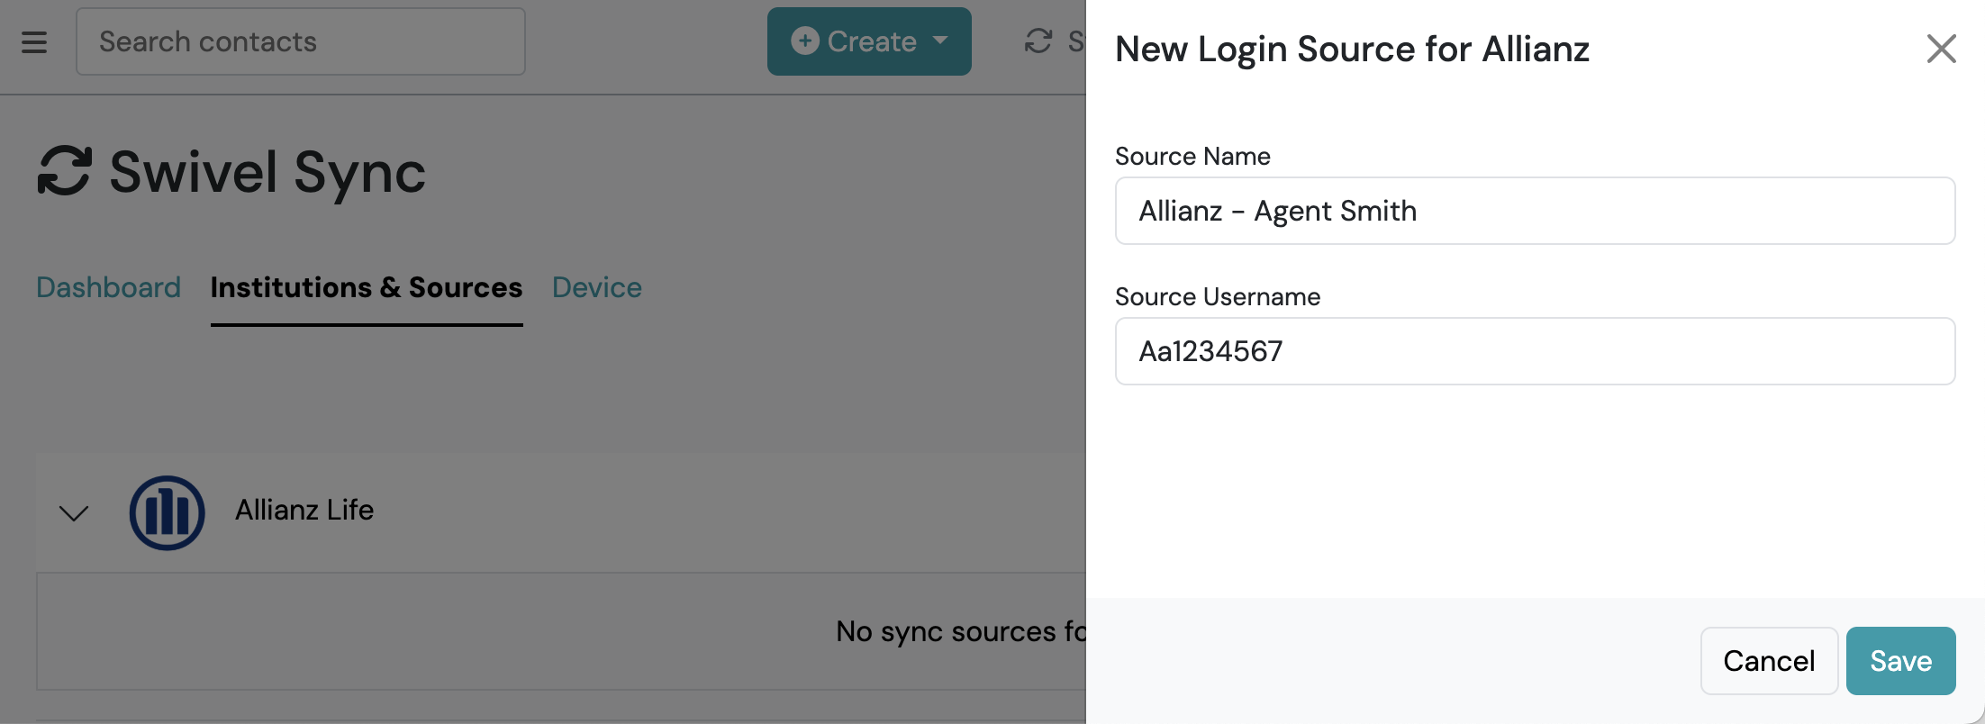
Task: Click the New Login Source for Allianz heading
Action: 1352,49
